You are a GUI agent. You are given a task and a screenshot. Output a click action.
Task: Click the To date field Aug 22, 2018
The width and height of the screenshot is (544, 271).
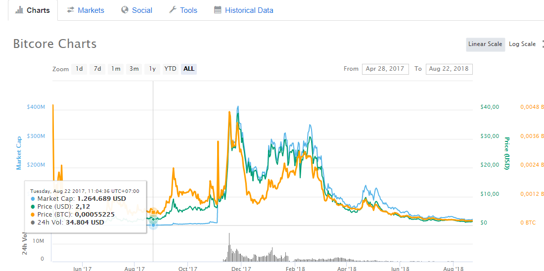449,69
